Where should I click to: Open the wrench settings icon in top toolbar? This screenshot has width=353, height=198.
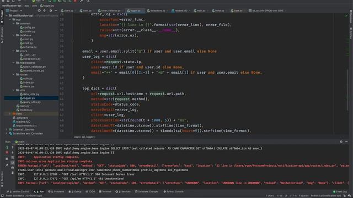[82, 1]
